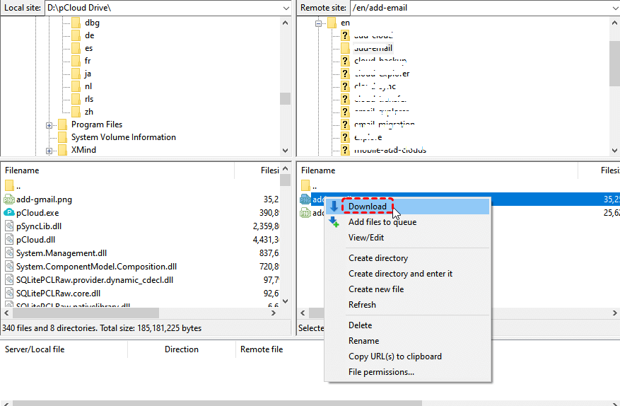Viewport: 620px width, 406px height.
Task: Choose Rename in the context menu
Action: pyautogui.click(x=363, y=341)
